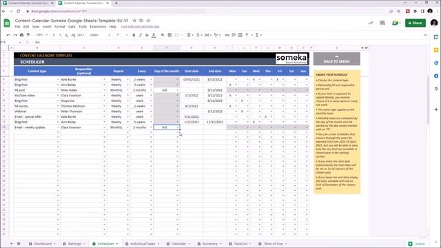
Task: Open the font family dropdown
Action: (x=100, y=35)
